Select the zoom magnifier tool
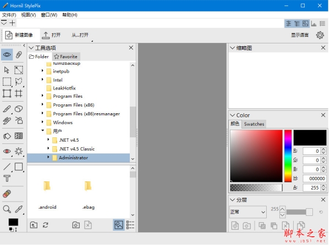This screenshot has height=245, width=330. click(7, 209)
